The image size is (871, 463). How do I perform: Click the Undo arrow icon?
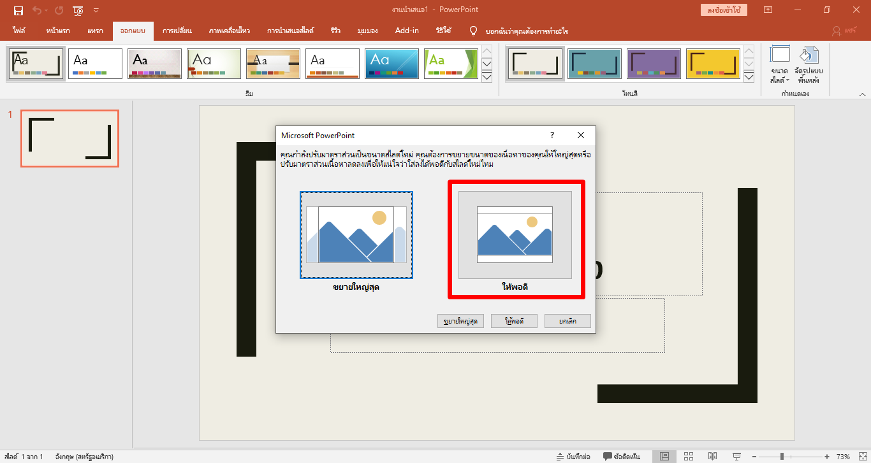click(x=37, y=10)
